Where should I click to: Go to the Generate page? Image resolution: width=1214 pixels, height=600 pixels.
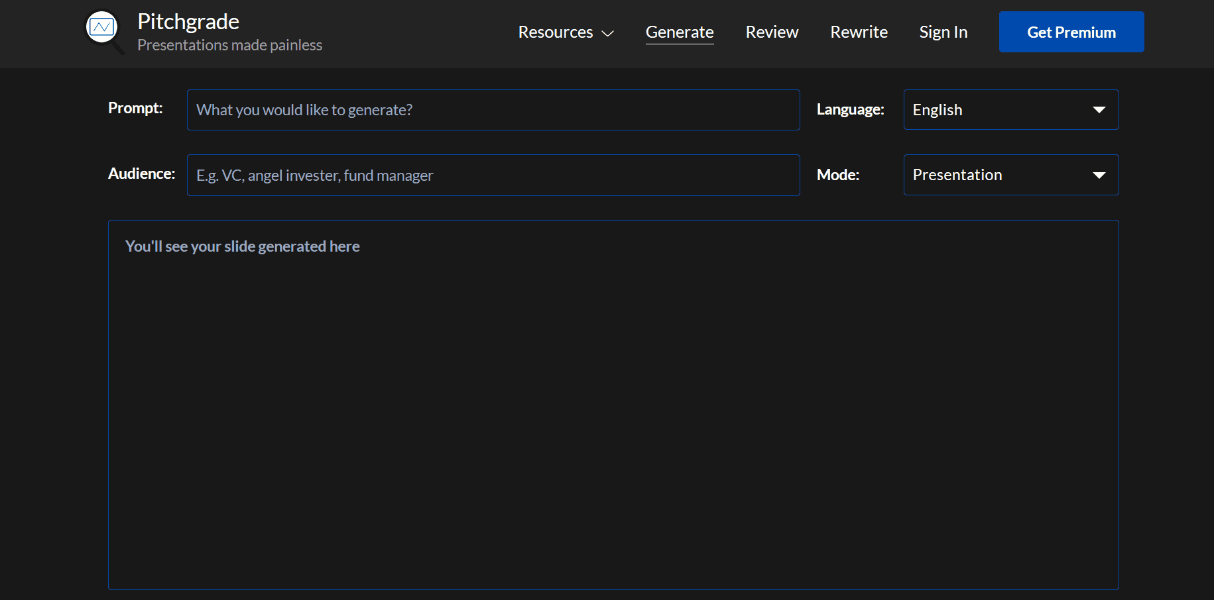(679, 32)
